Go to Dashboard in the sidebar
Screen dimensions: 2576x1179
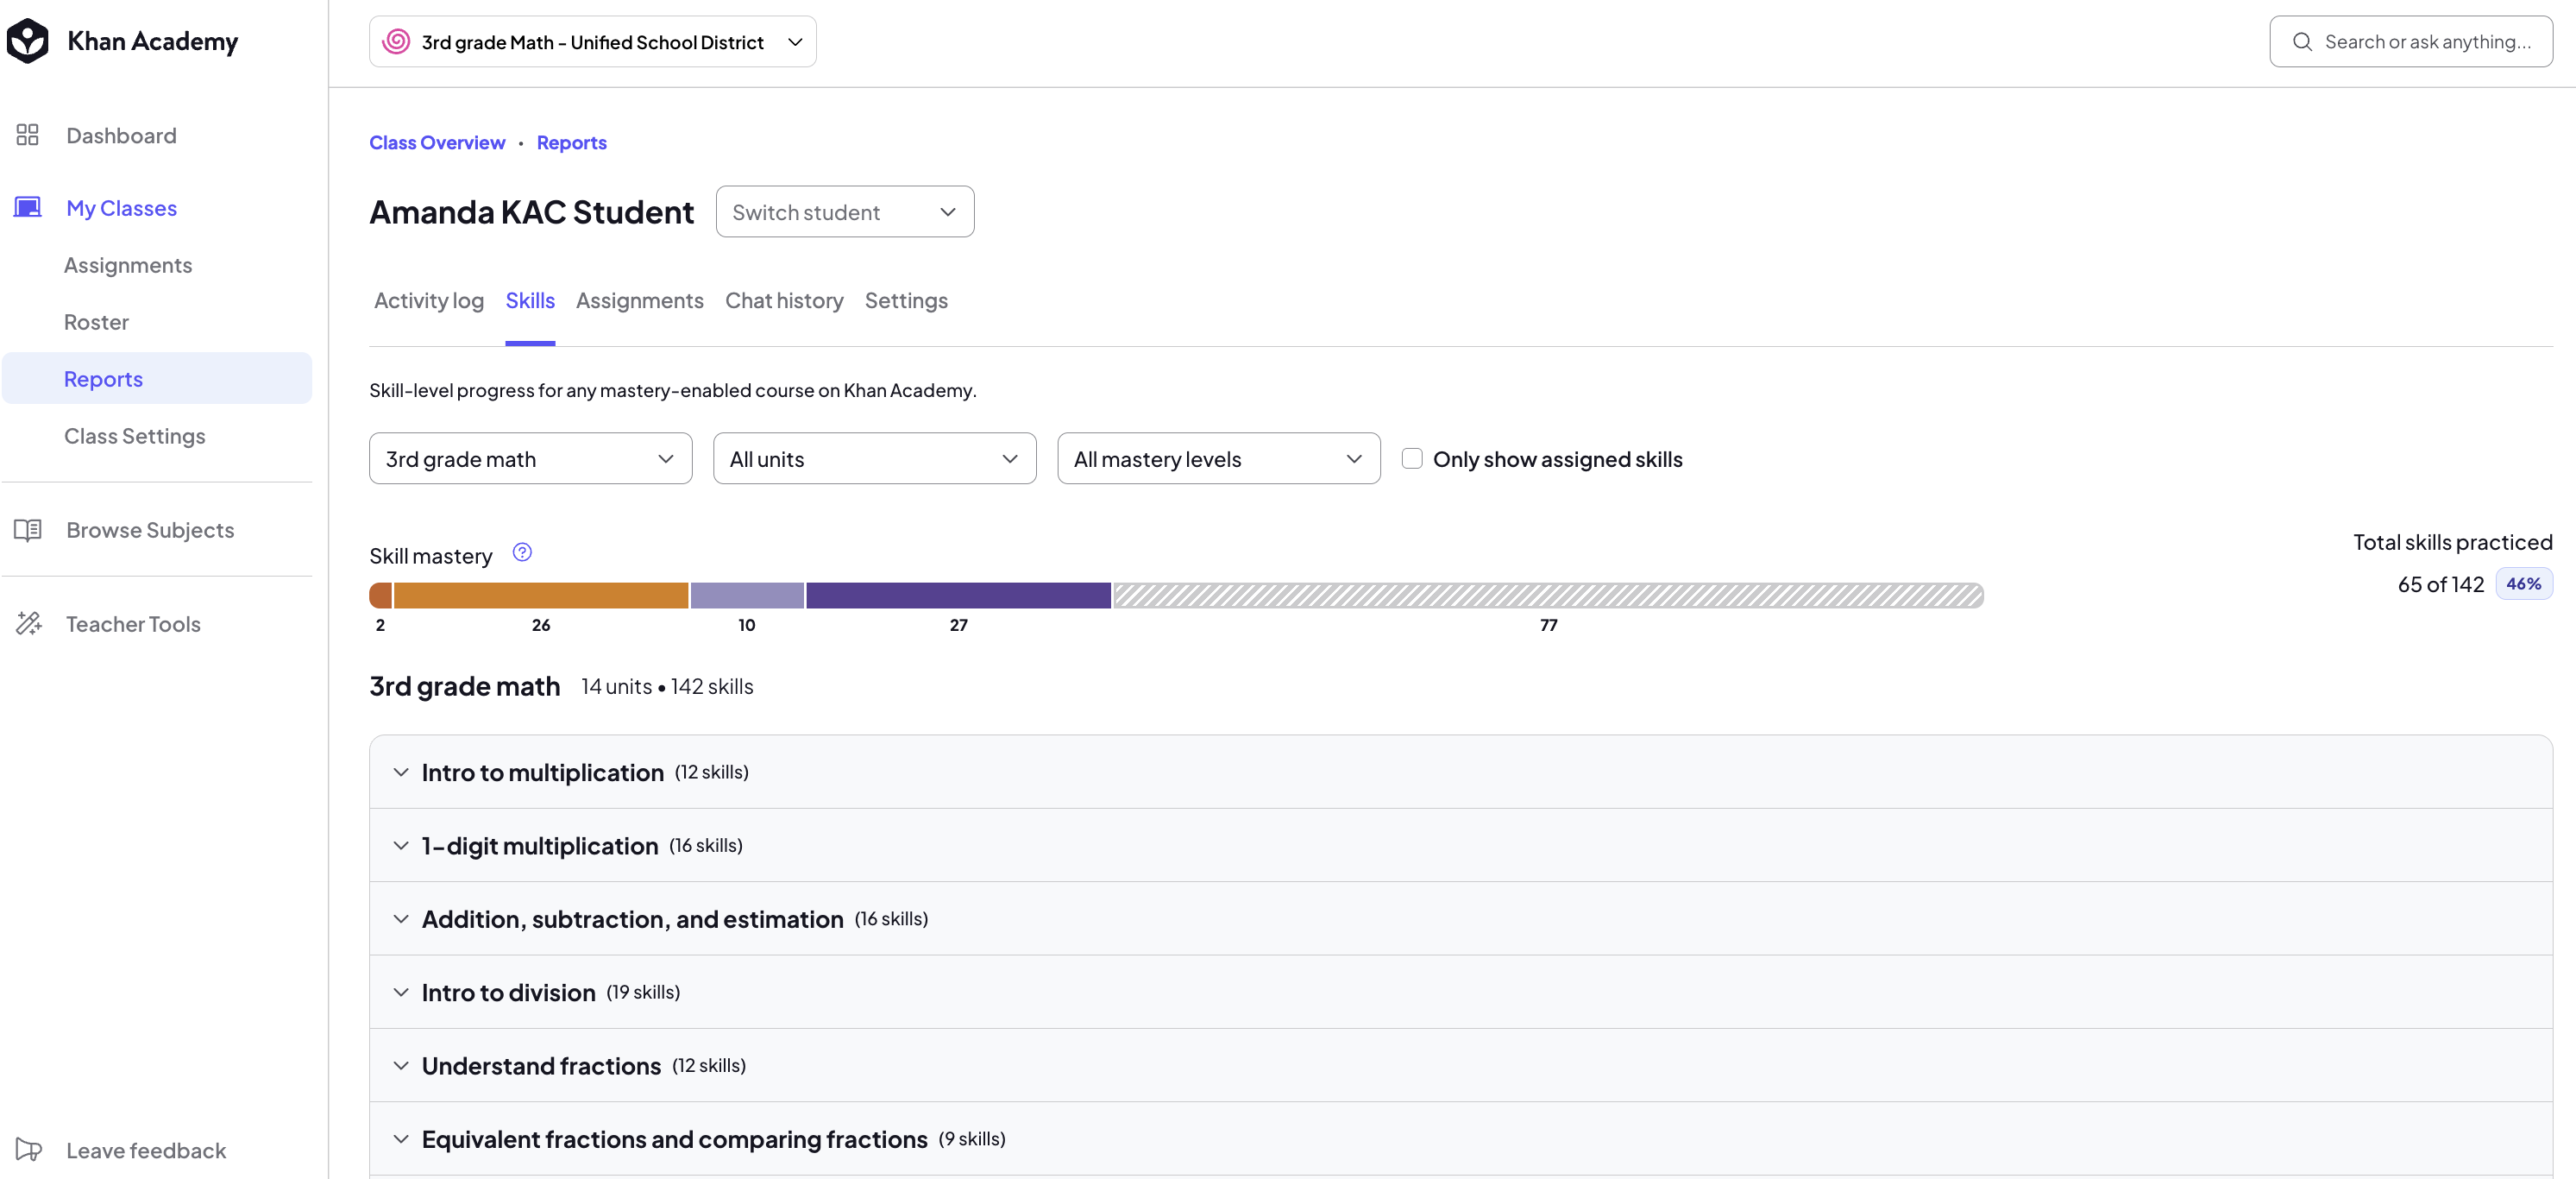coord(121,136)
